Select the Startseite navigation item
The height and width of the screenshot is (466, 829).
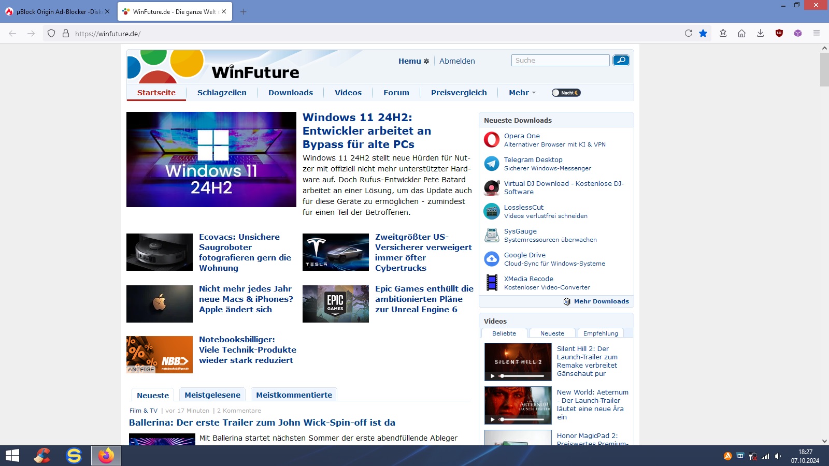[156, 93]
